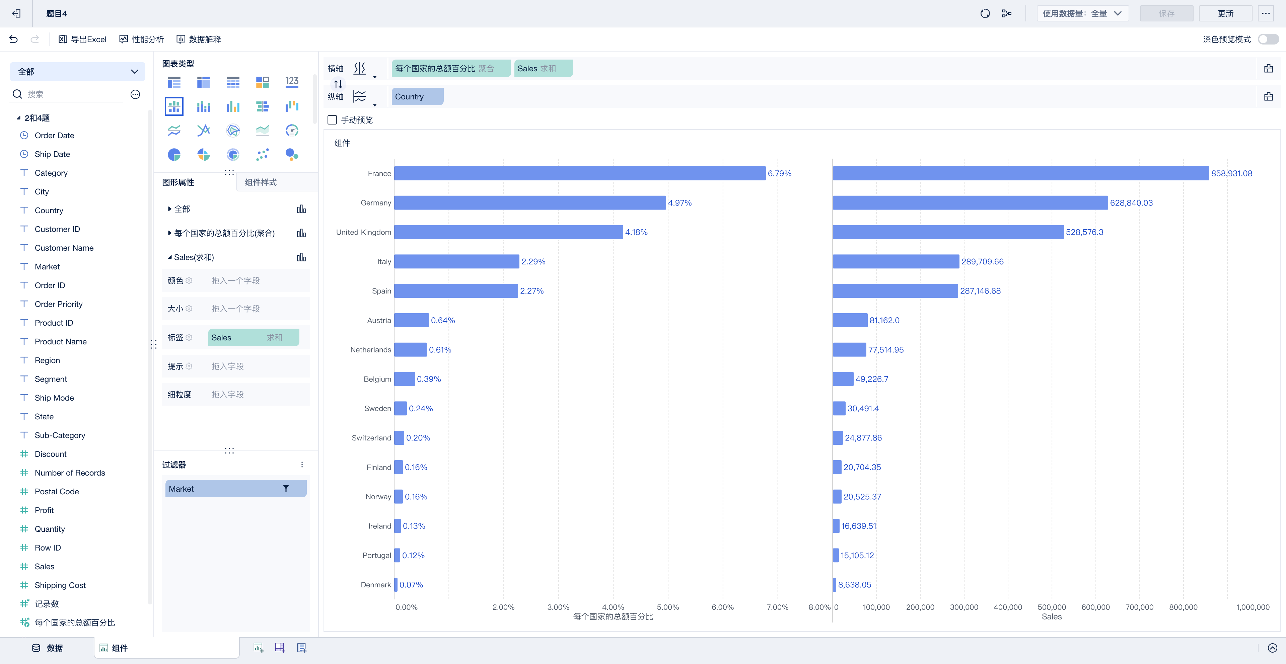Open the filter panel three-dot menu
Screen dimensions: 1286x664
(301, 465)
